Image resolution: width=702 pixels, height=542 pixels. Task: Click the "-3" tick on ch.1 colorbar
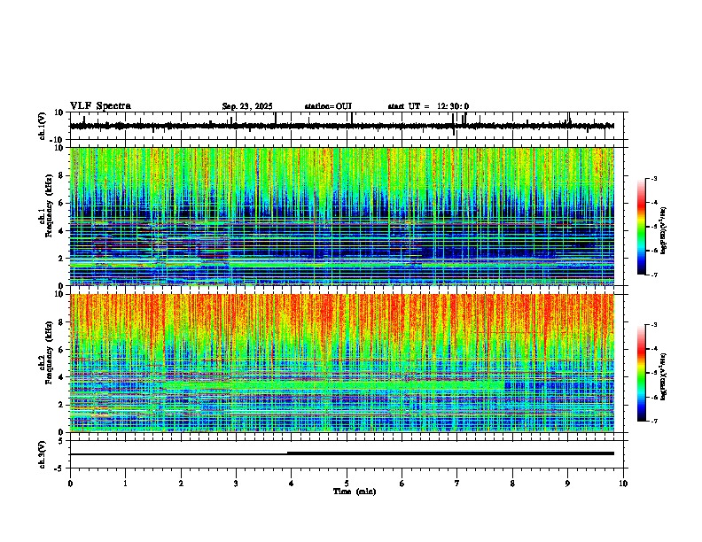pos(653,179)
